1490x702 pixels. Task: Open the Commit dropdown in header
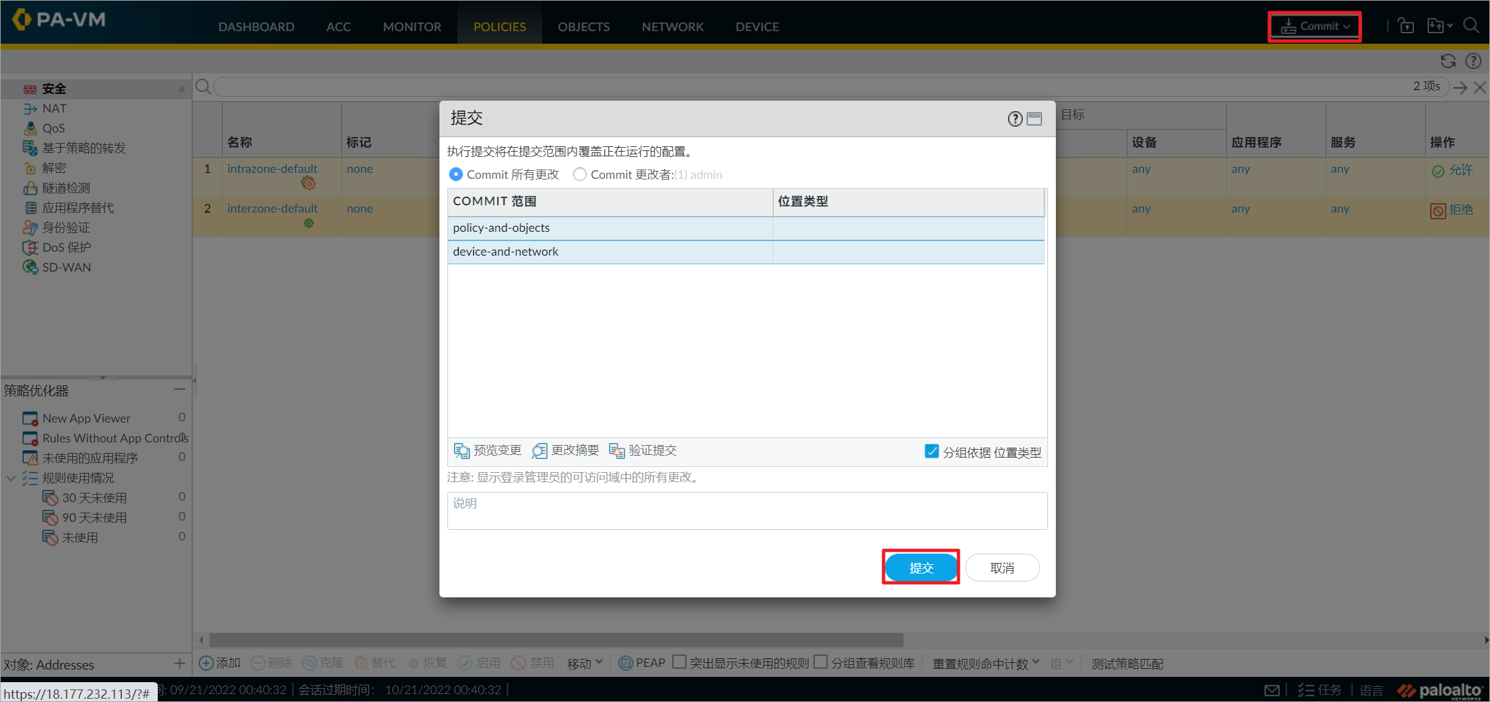tap(1314, 26)
